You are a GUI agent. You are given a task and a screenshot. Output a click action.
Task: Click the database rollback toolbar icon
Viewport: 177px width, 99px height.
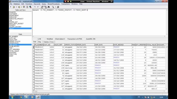click(30, 7)
